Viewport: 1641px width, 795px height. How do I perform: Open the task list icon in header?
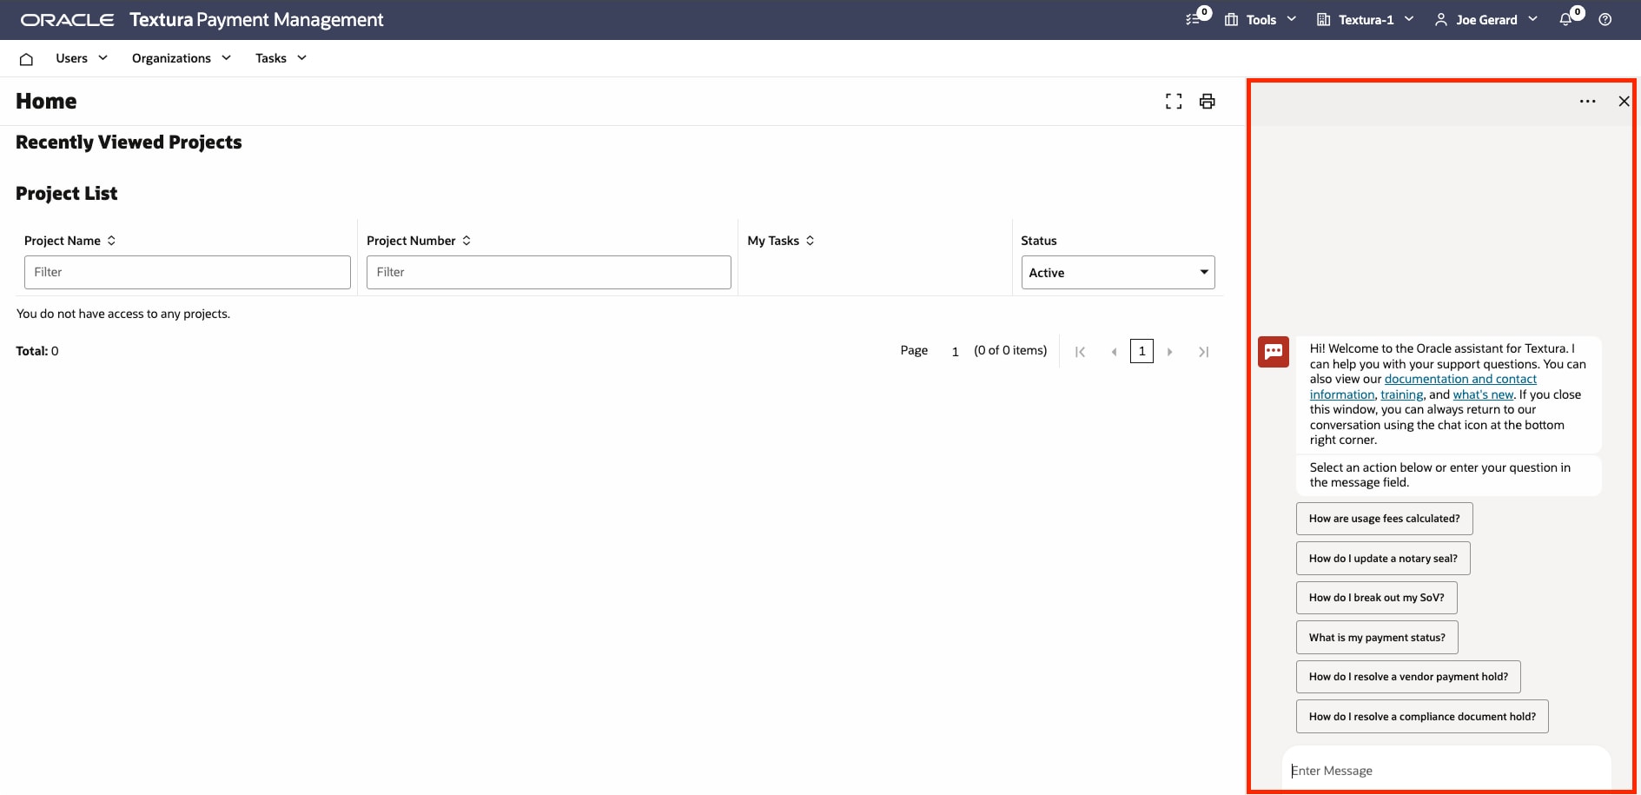pyautogui.click(x=1194, y=19)
